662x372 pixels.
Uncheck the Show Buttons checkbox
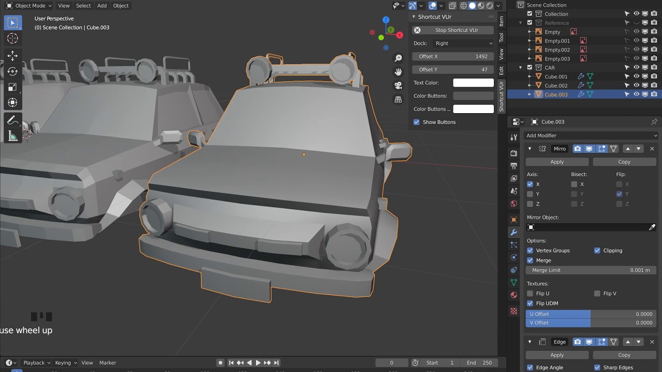coord(417,122)
